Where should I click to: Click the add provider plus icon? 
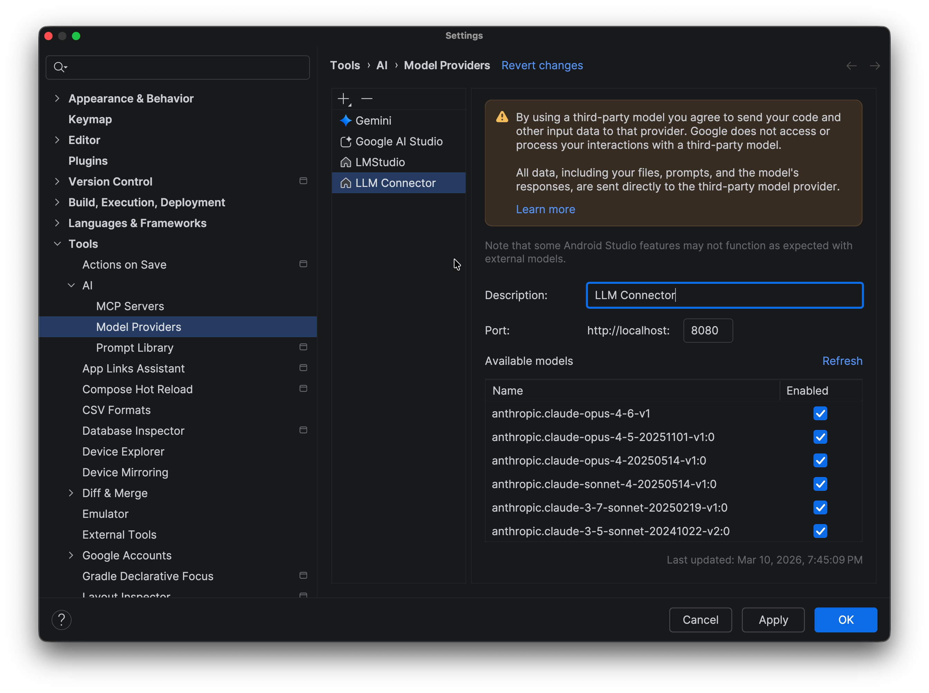tap(343, 99)
